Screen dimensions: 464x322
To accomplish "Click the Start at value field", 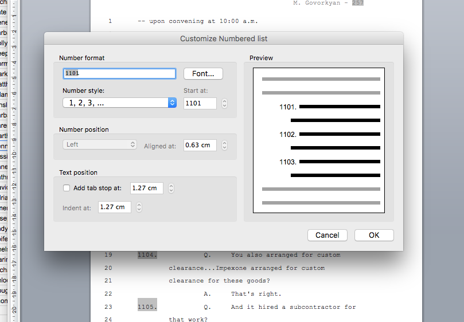I will pos(200,103).
